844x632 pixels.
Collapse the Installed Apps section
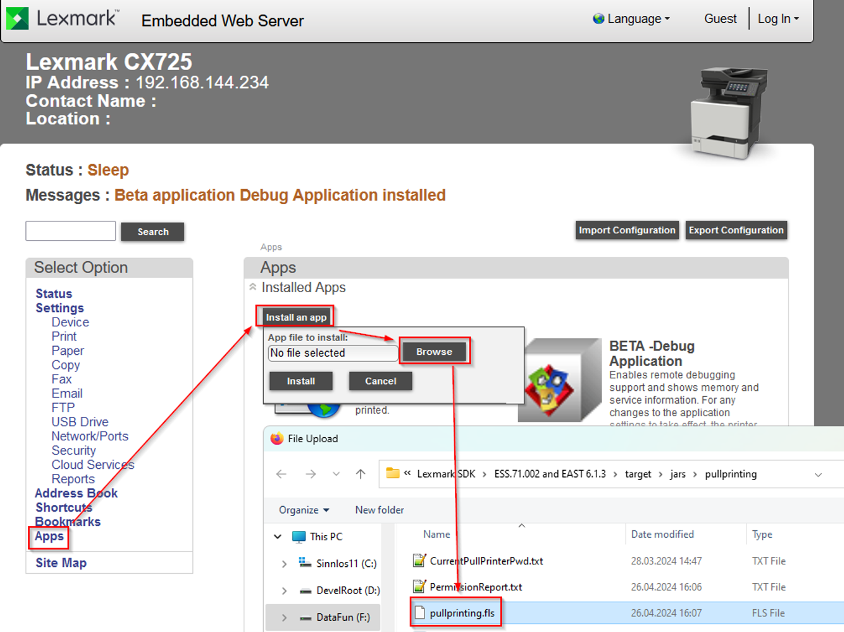253,287
